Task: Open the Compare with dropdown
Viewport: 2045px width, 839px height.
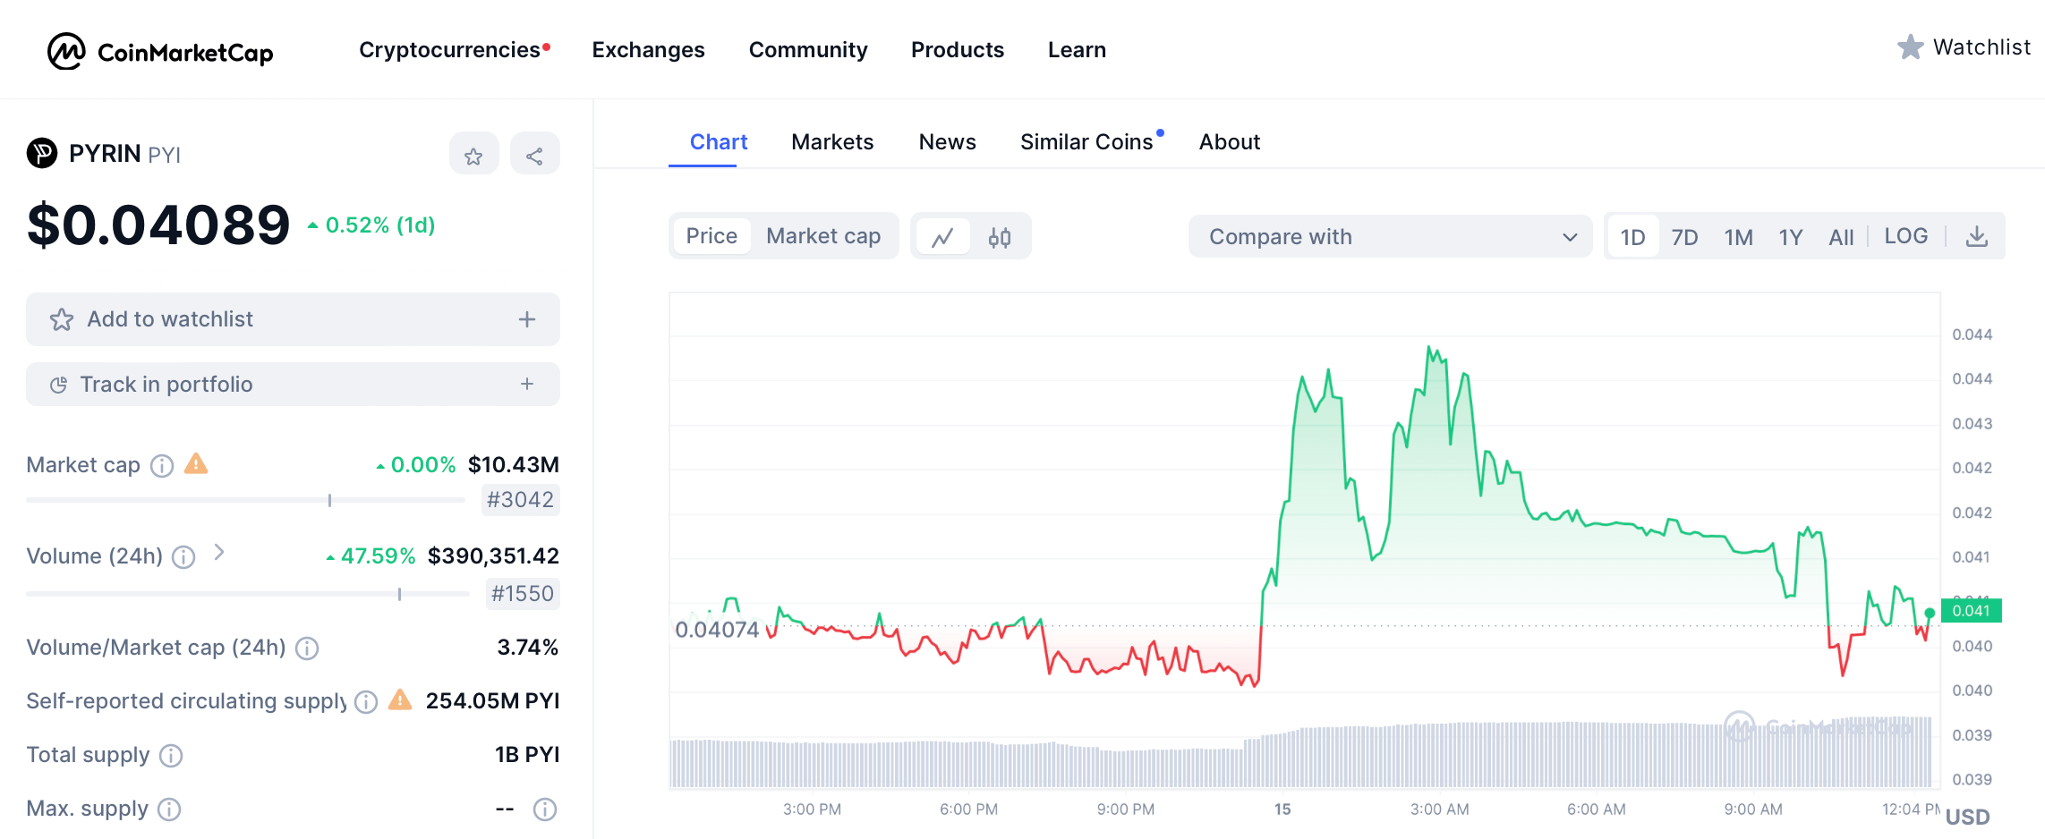Action: click(x=1390, y=236)
